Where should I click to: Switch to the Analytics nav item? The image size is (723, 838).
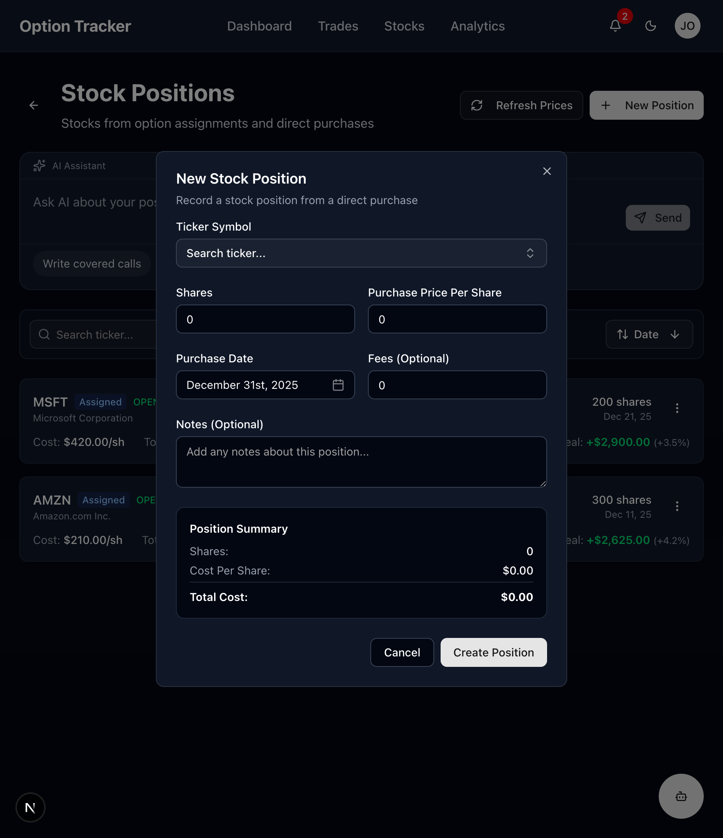point(477,26)
